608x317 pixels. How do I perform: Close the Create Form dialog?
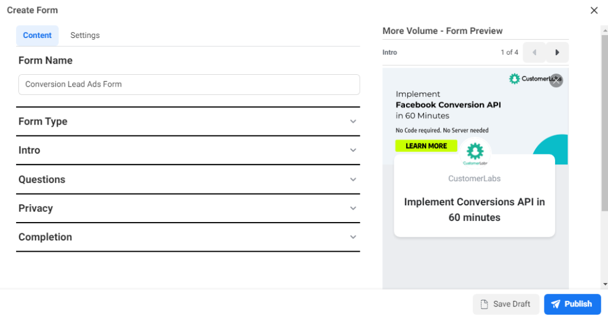[594, 11]
